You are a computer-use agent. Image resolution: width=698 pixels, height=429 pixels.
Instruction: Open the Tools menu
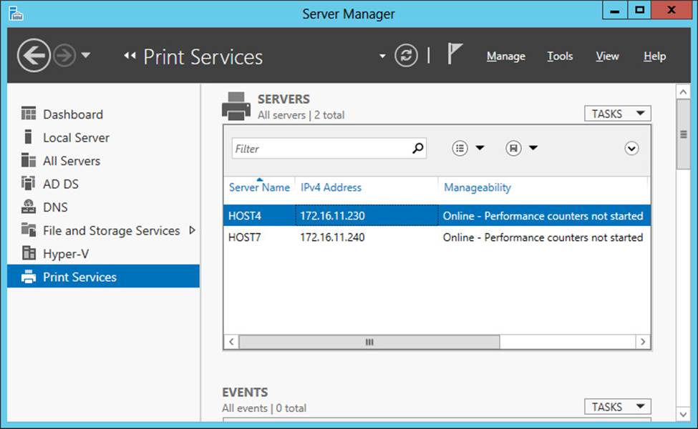[x=560, y=56]
